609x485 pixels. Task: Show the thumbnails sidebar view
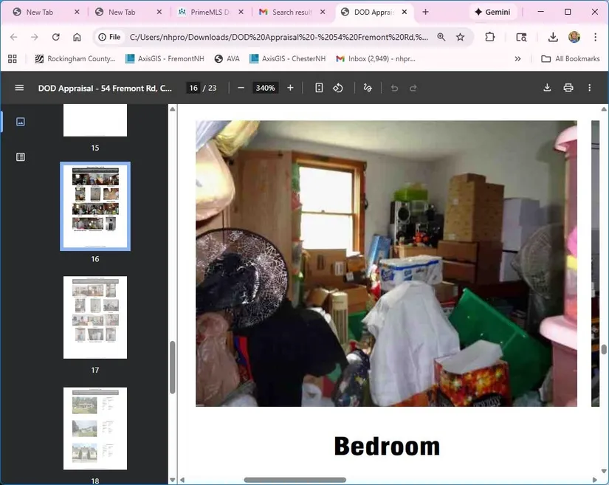pos(21,122)
